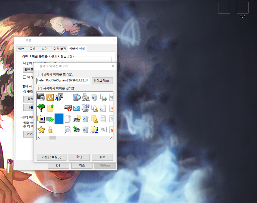Select the printer with green plus icon
This screenshot has width=257, height=203.
pyautogui.click(x=76, y=129)
